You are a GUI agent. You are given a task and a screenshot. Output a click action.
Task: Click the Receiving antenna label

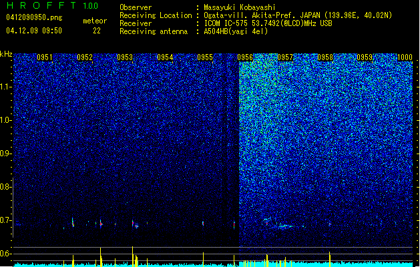(154, 31)
